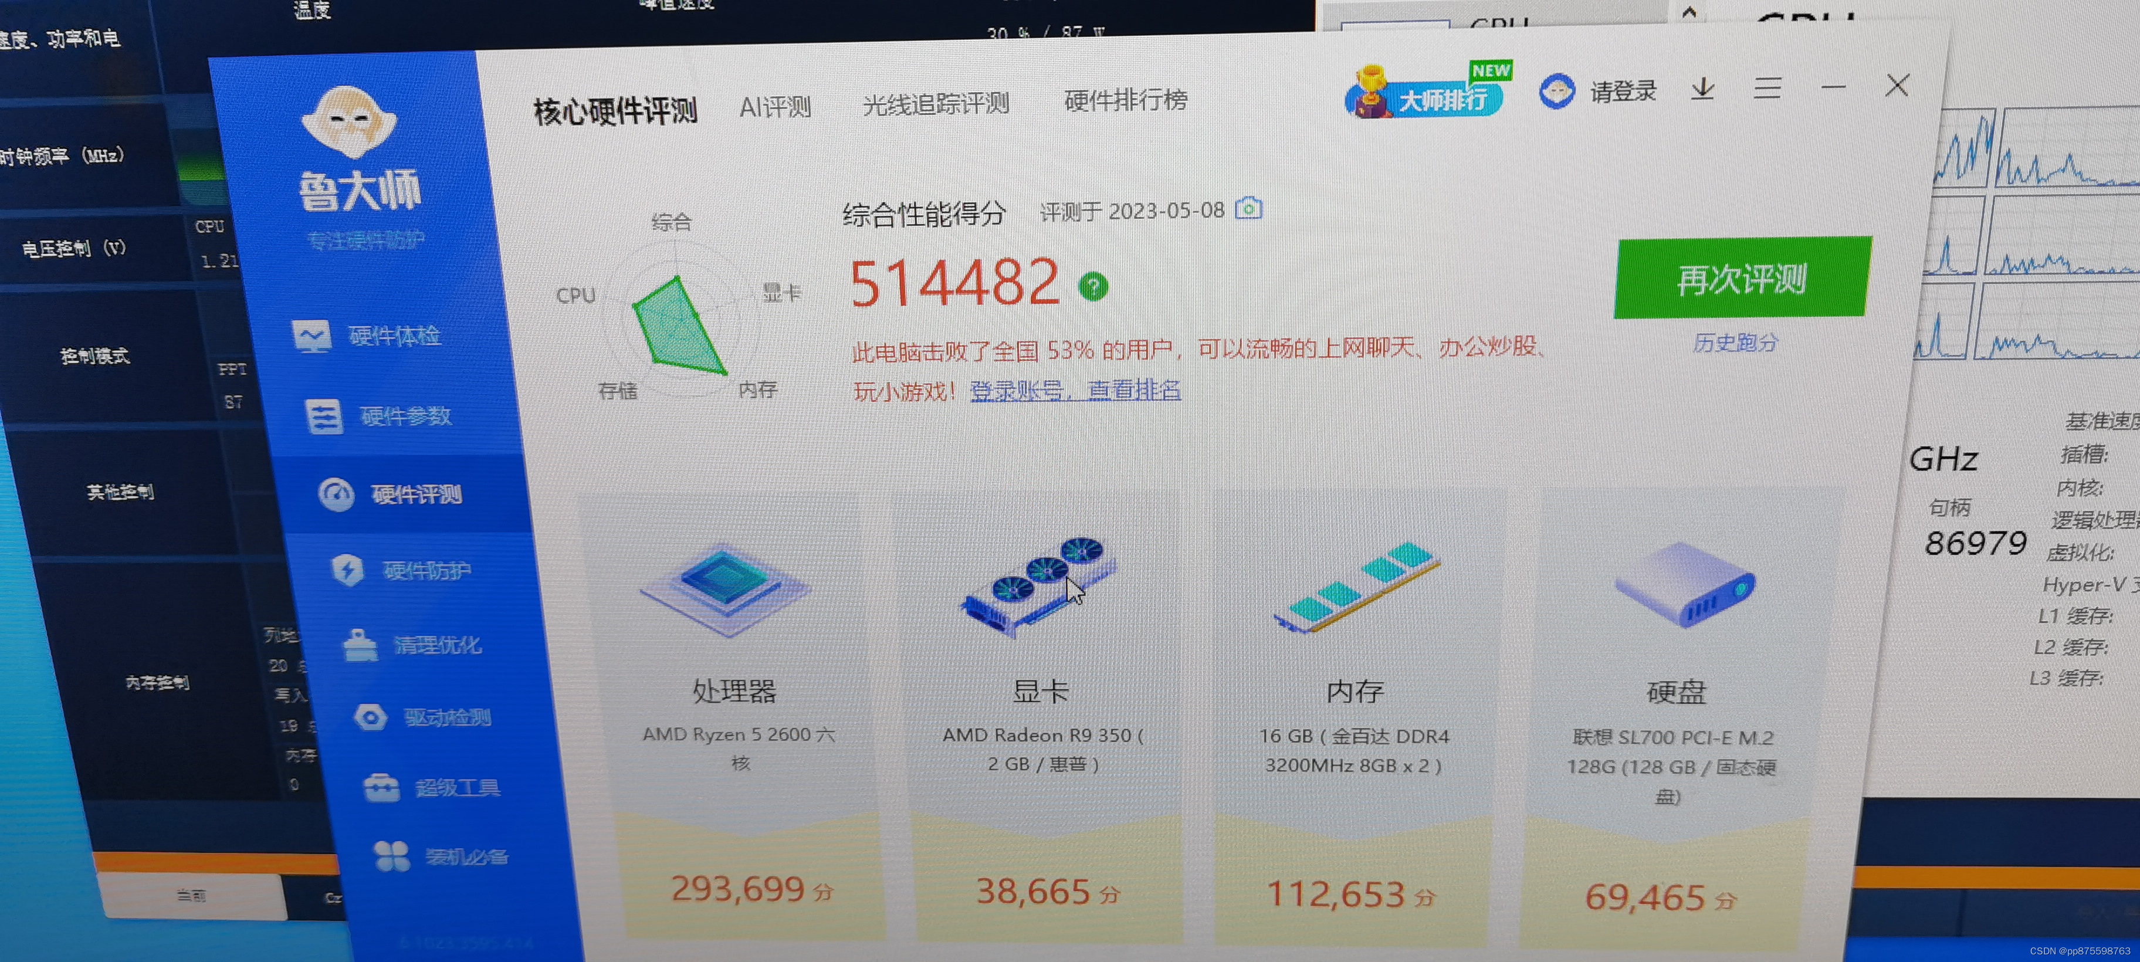Click AMD Radeon R9 350 description
This screenshot has width=2140, height=962.
coord(1044,749)
